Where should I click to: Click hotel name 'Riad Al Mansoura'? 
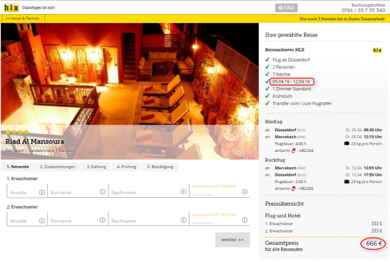(x=35, y=142)
